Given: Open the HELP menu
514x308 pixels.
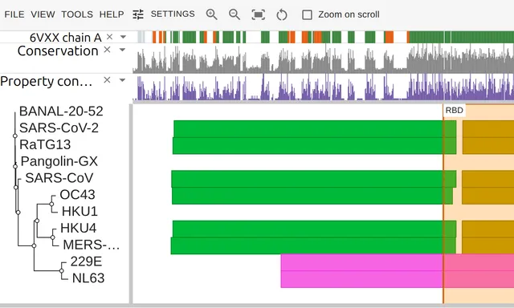Looking at the screenshot, I should tap(112, 14).
